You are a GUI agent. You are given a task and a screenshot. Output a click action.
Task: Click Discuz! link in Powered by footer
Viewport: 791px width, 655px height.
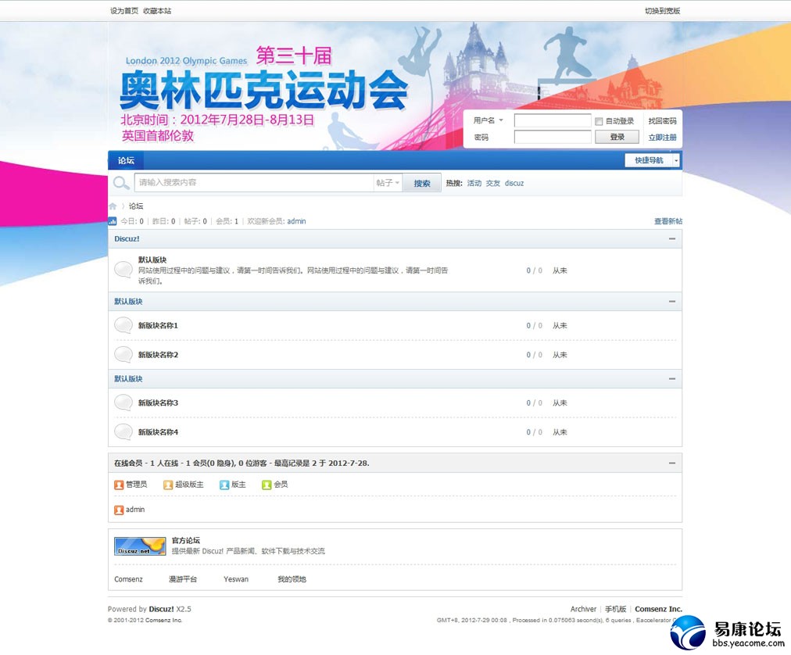[162, 609]
